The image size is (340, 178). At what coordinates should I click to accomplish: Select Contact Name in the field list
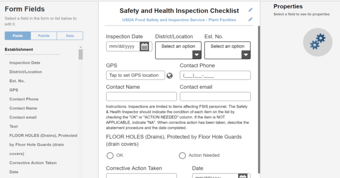(x=23, y=108)
